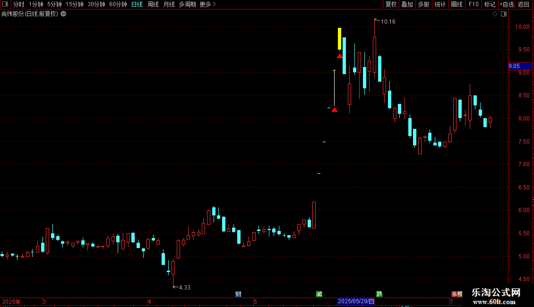534x307 pixels.
Task: Select the 15分钟 period tab
Action: (75, 4)
